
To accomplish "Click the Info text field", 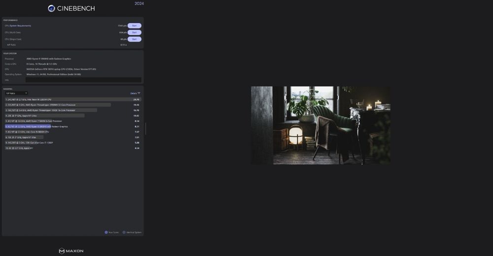I will [83, 80].
